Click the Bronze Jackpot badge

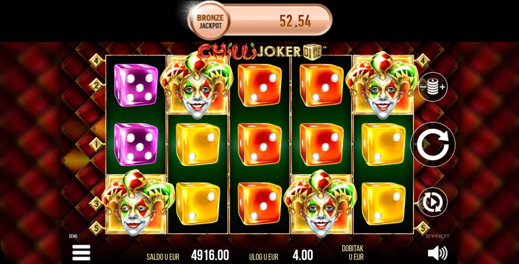click(210, 21)
